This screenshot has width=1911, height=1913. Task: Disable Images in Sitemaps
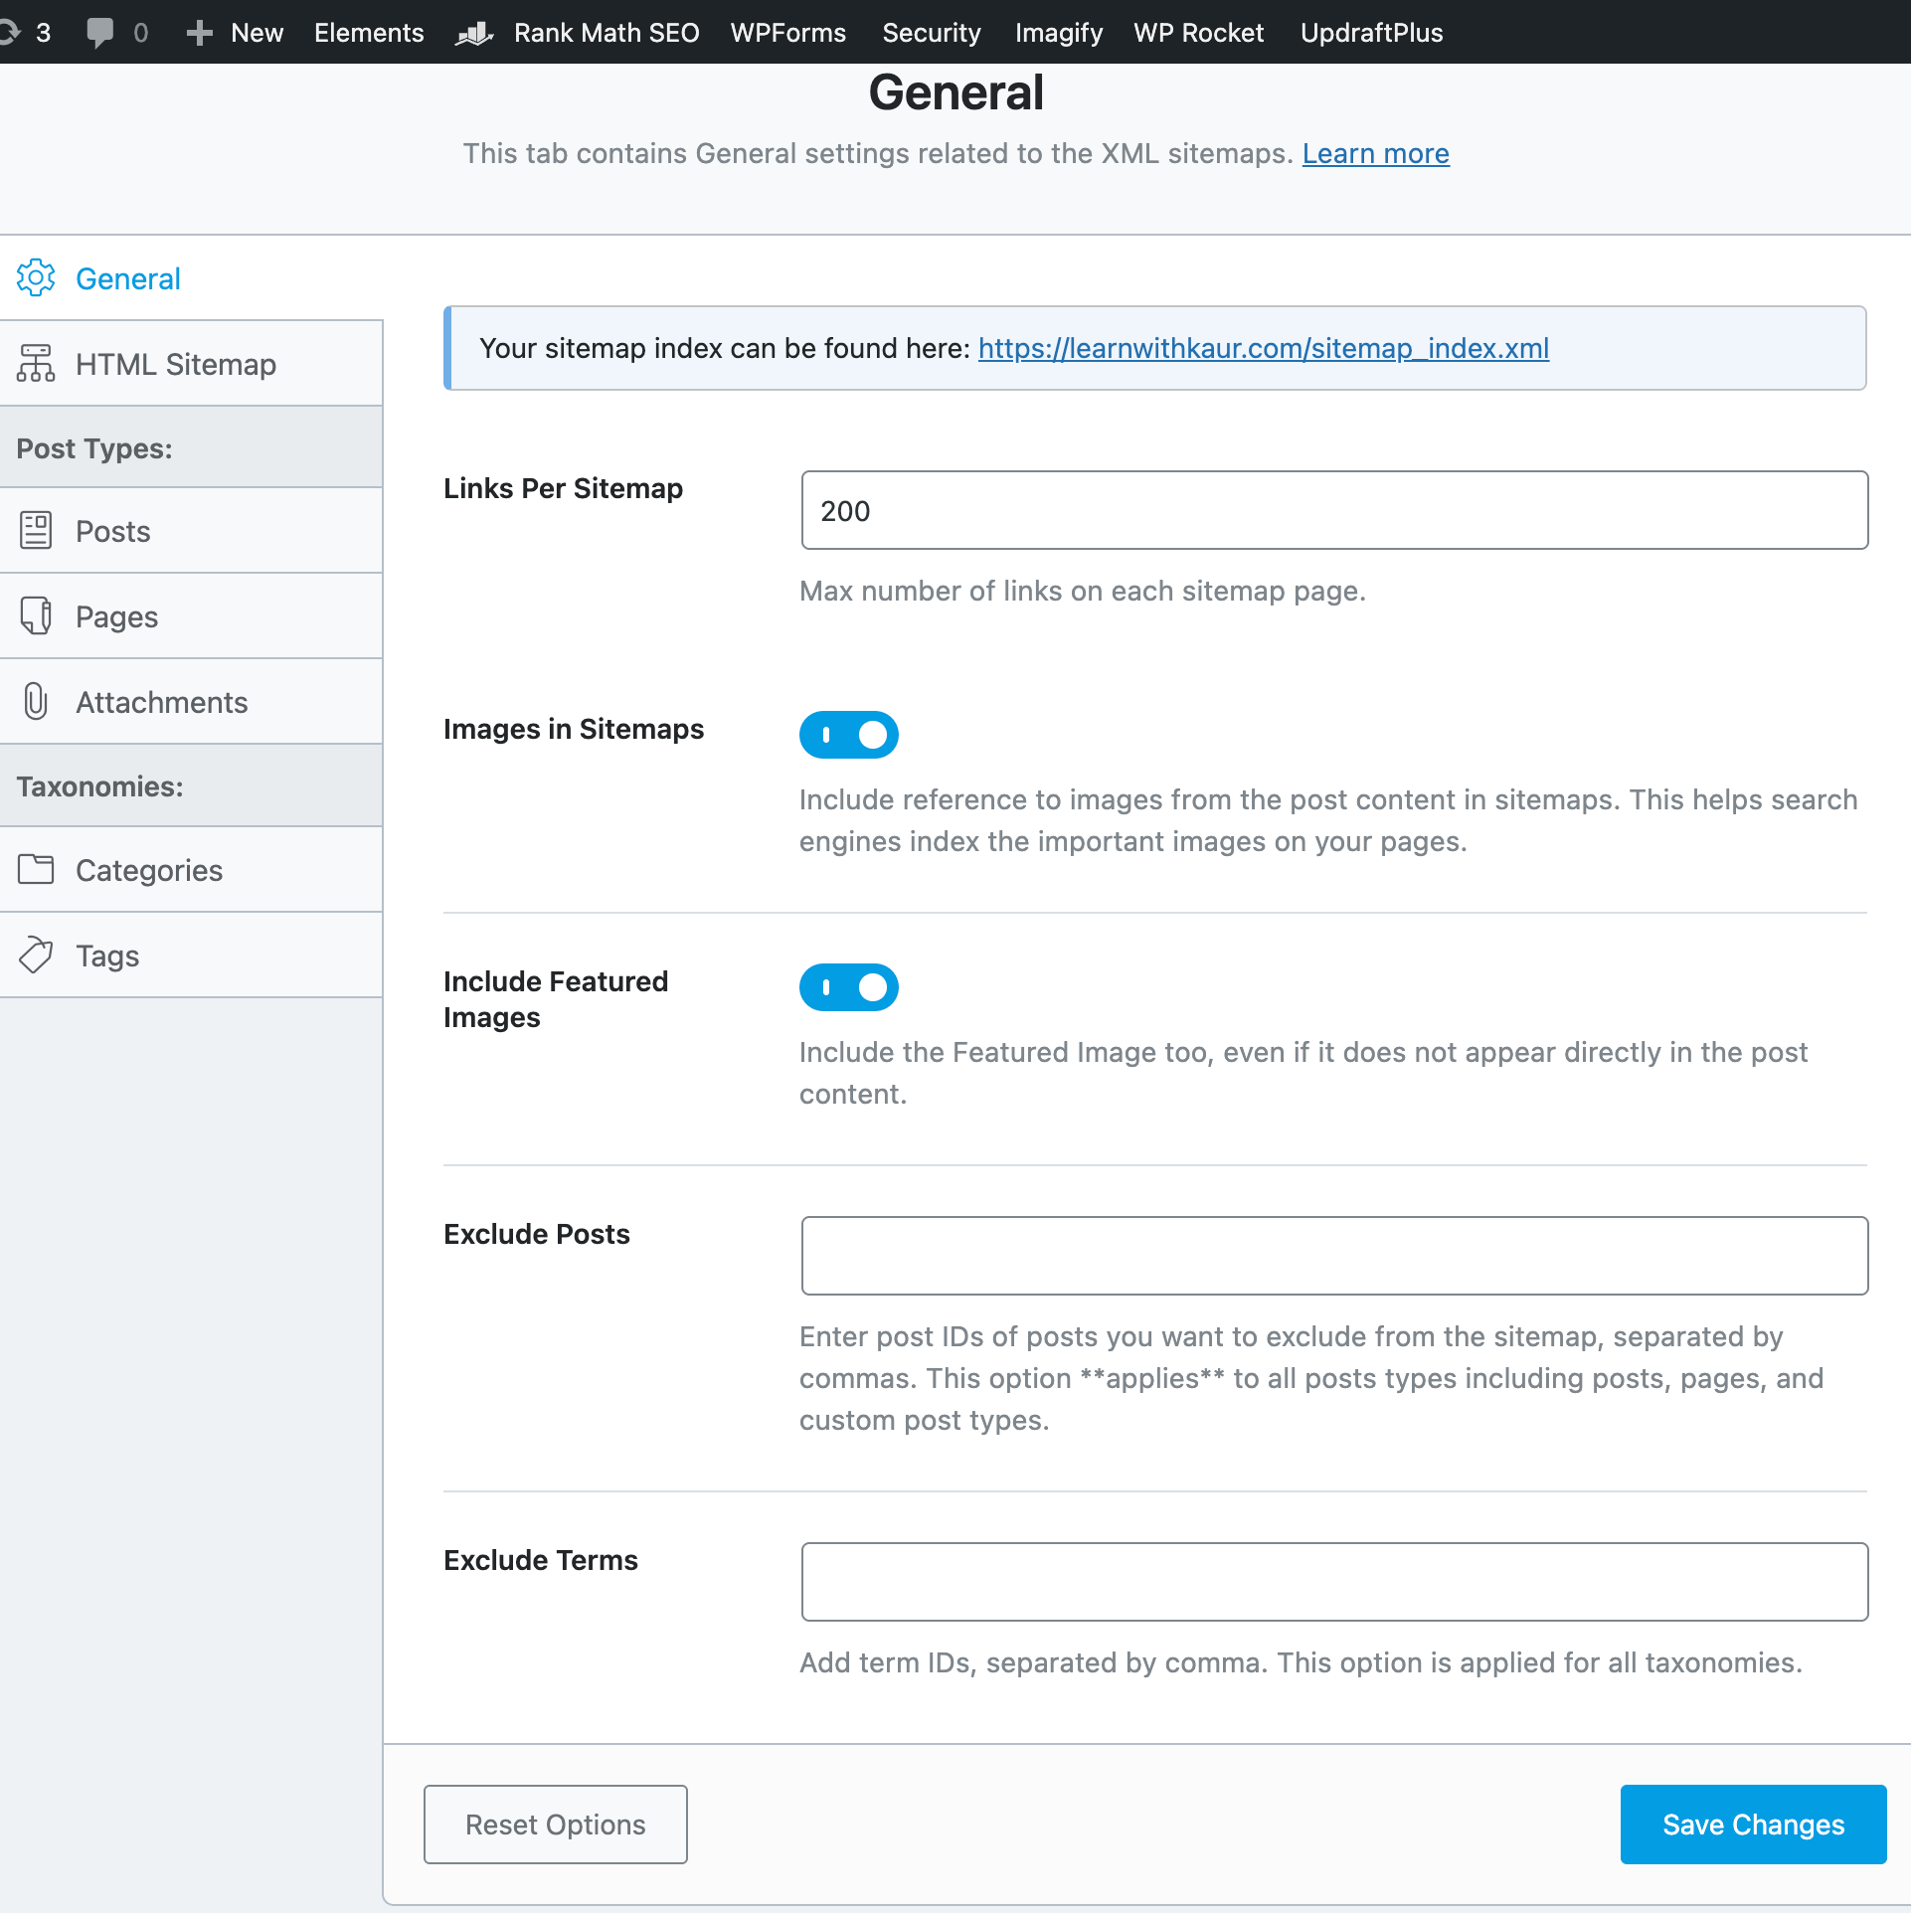pyautogui.click(x=849, y=734)
